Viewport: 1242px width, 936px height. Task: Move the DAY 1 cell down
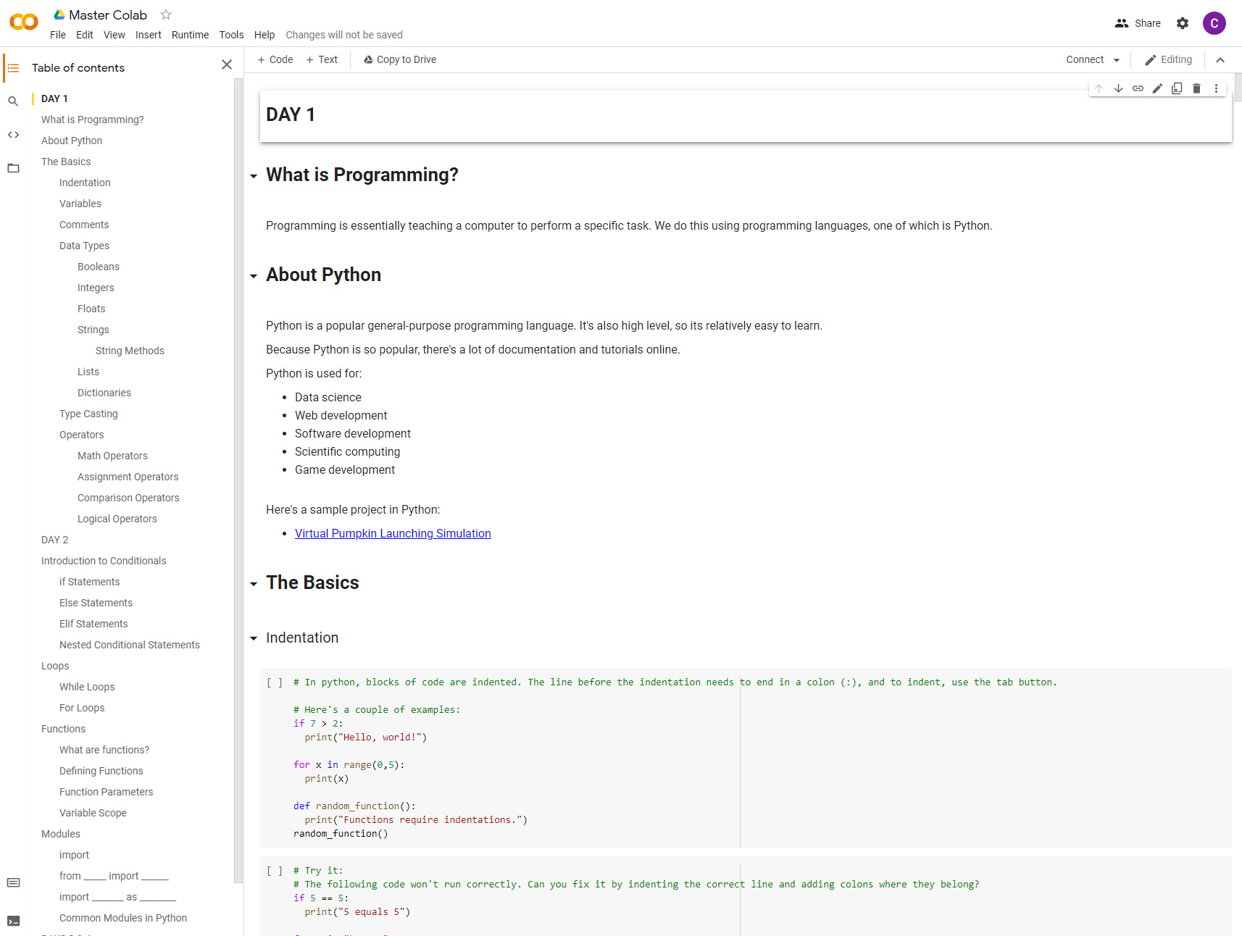tap(1118, 88)
